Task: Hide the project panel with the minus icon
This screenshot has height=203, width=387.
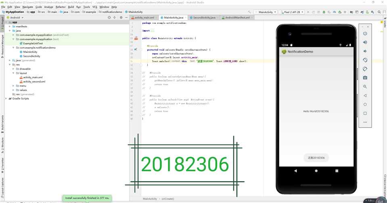Action: (x=126, y=17)
